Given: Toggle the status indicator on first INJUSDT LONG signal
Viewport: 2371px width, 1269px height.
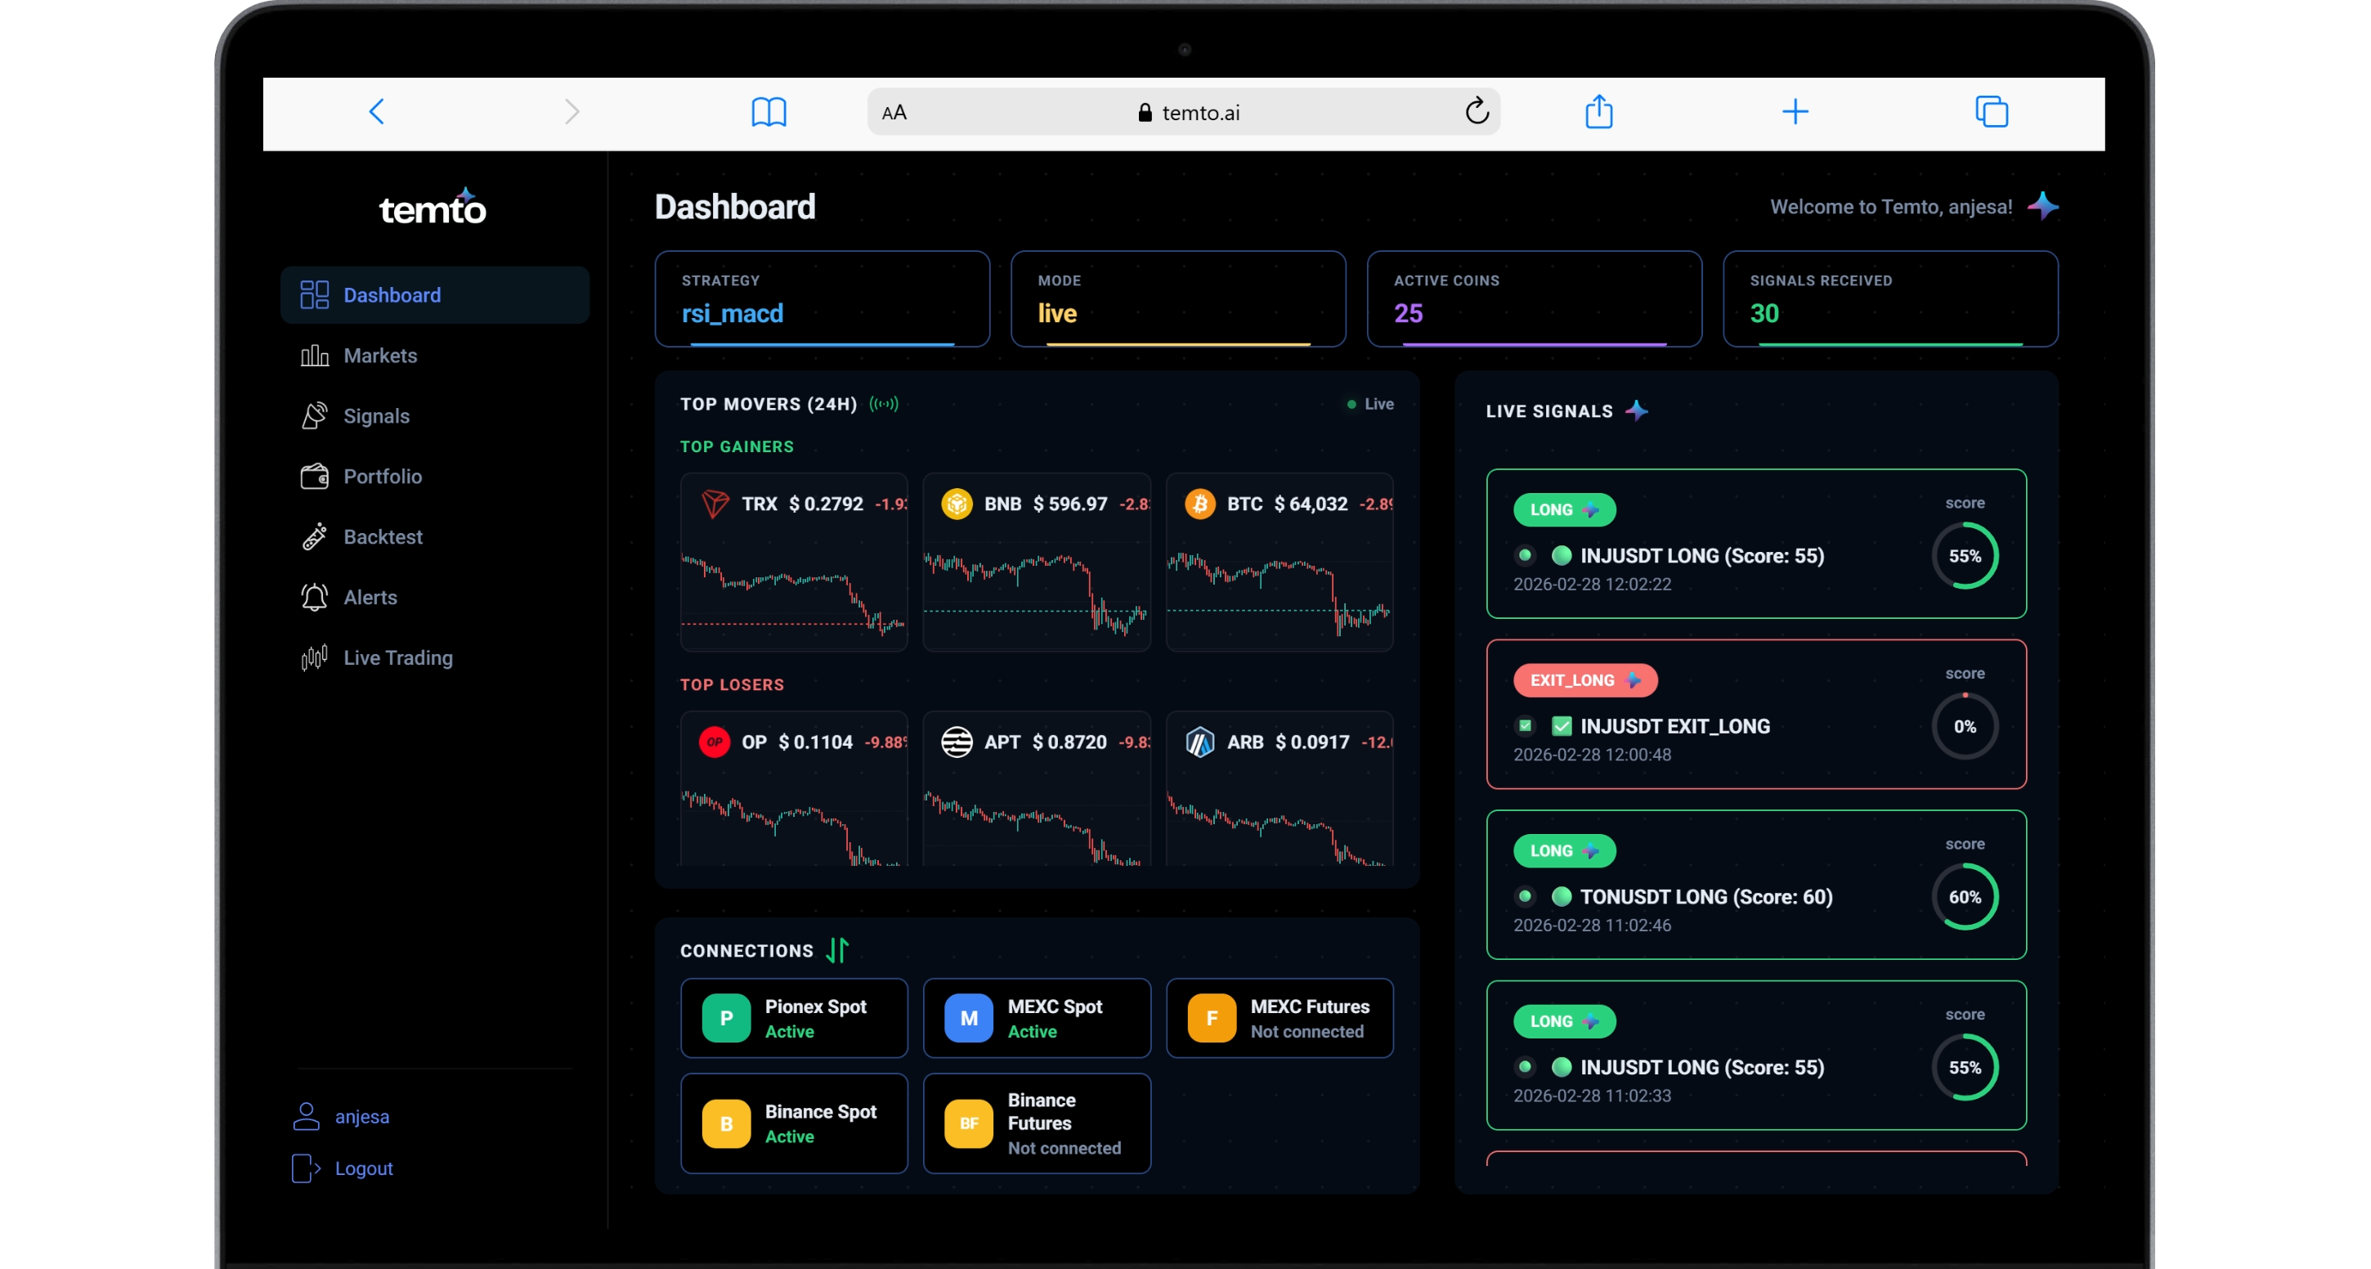Looking at the screenshot, I should tap(1524, 555).
